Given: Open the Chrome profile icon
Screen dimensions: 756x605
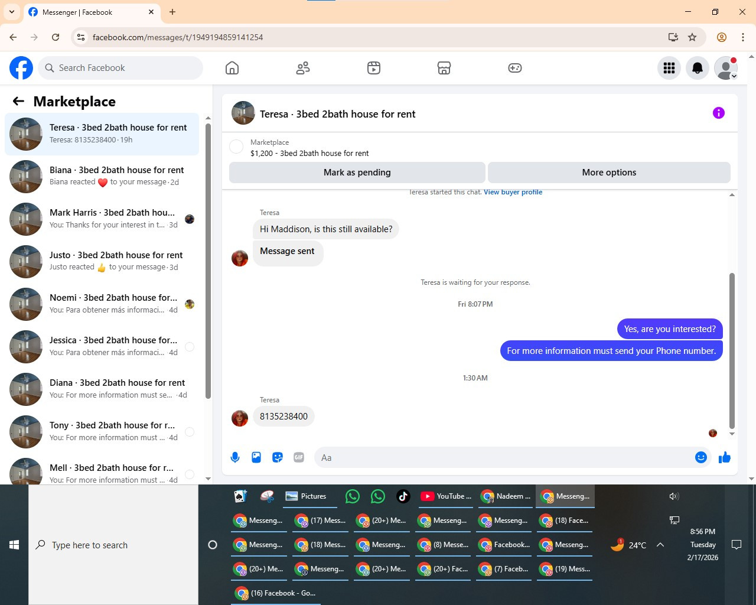Looking at the screenshot, I should (x=722, y=37).
